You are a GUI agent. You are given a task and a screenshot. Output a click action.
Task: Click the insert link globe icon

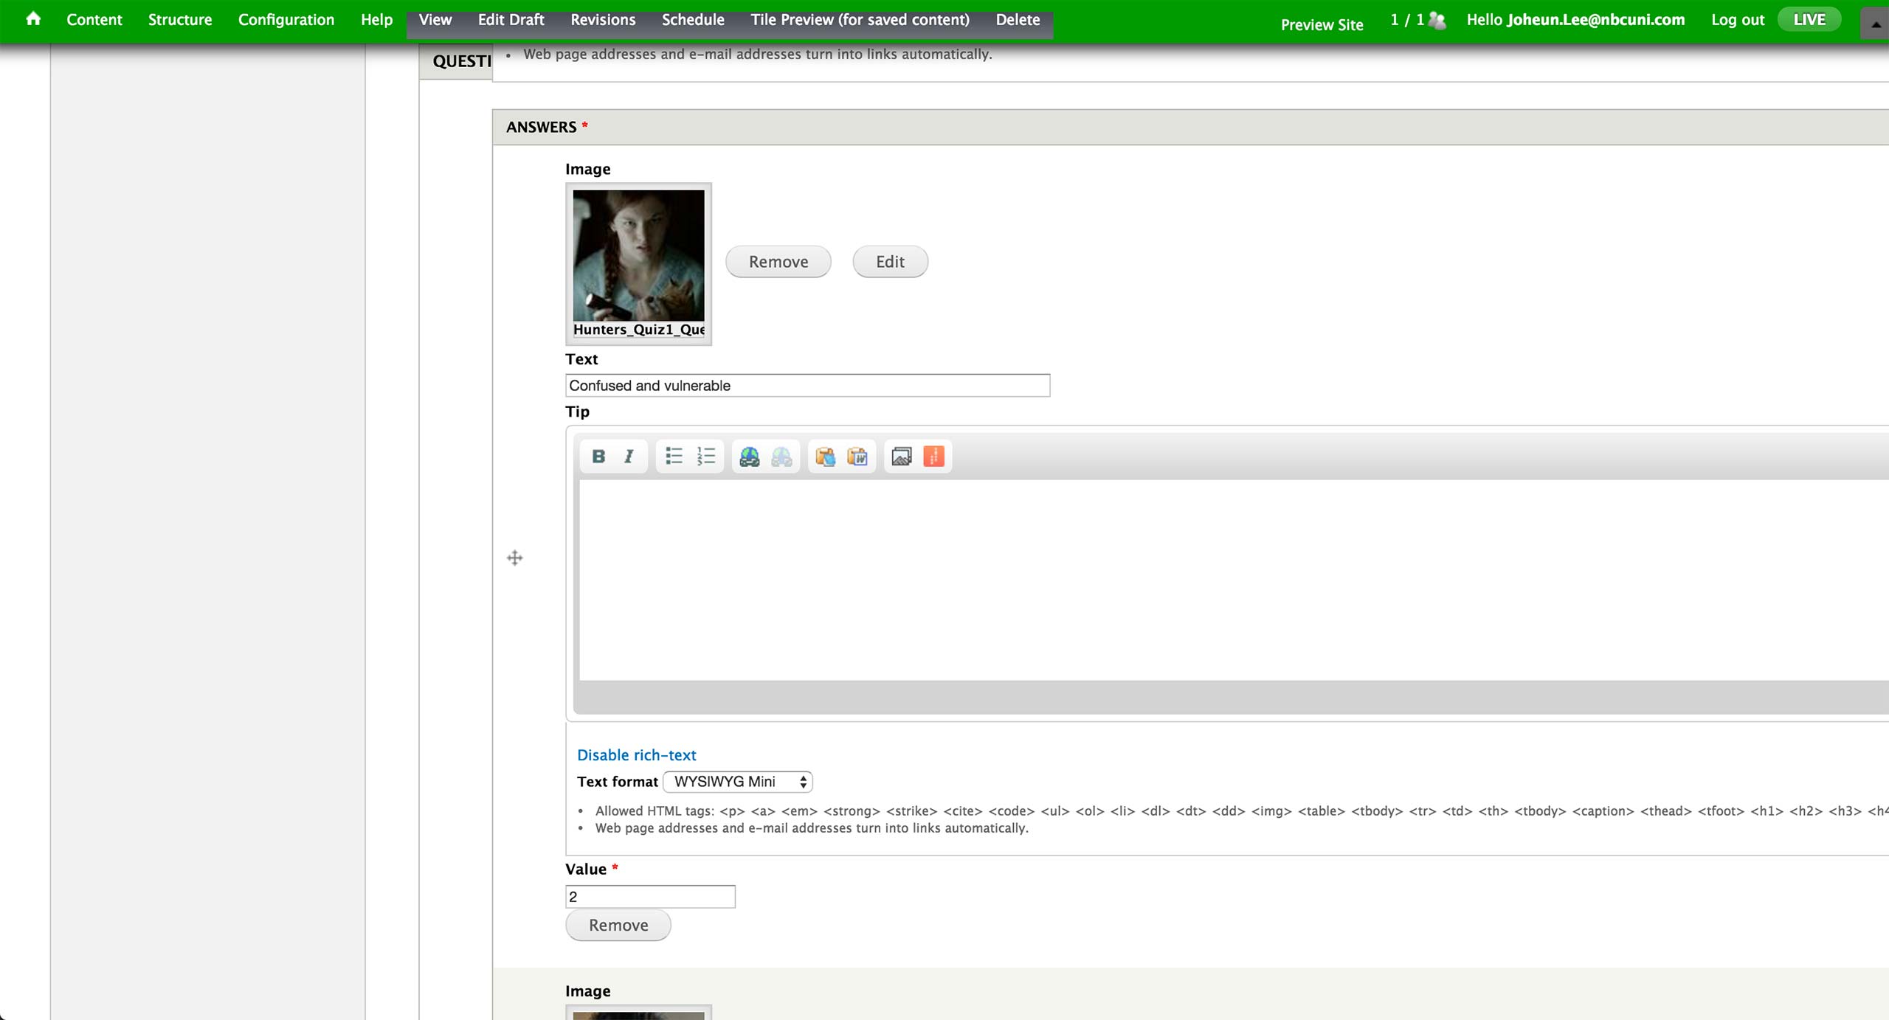749,457
